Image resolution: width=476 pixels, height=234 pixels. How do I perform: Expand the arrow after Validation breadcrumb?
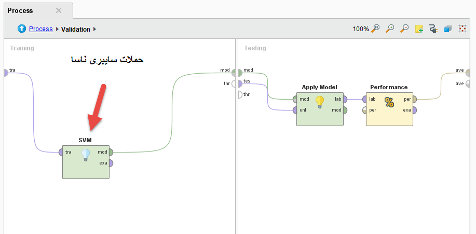click(95, 30)
